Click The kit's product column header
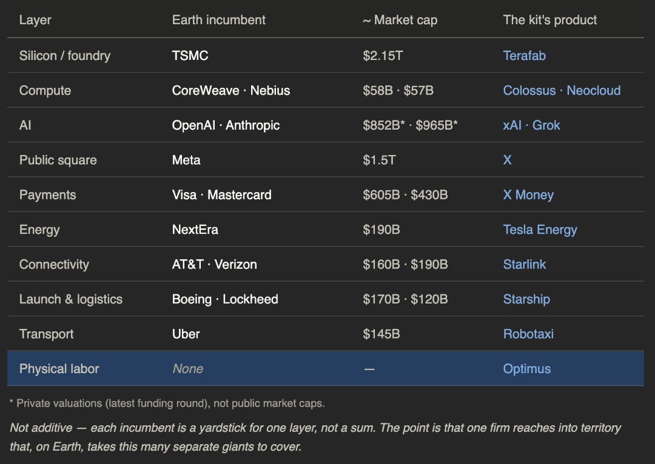 [549, 20]
